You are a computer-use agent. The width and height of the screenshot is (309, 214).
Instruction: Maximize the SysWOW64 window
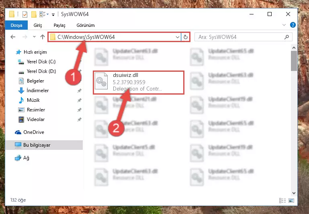pyautogui.click(x=270, y=14)
